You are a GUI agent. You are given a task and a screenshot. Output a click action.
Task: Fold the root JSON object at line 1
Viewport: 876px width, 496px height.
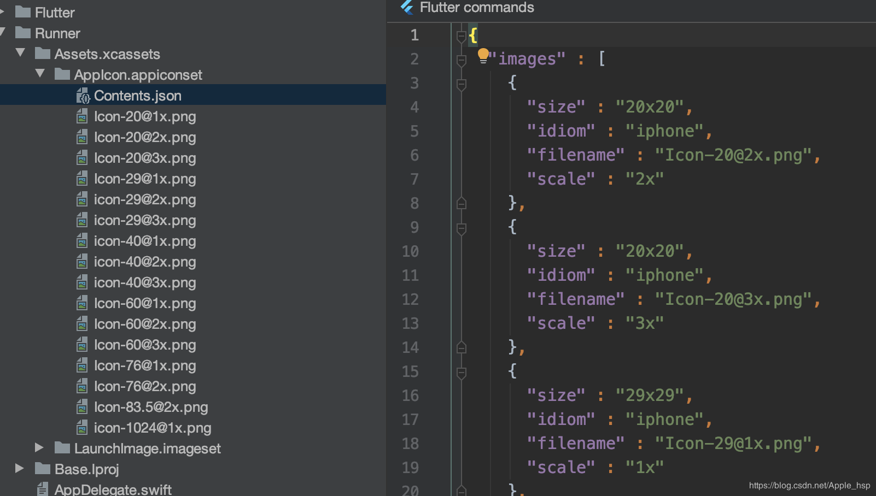(461, 36)
